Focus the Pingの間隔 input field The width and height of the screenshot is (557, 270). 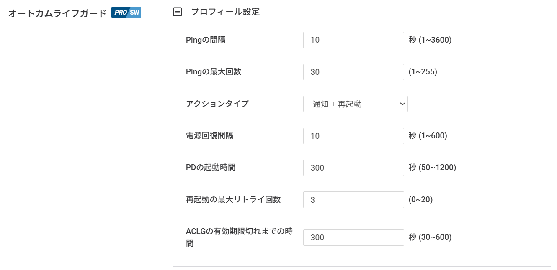tap(353, 40)
